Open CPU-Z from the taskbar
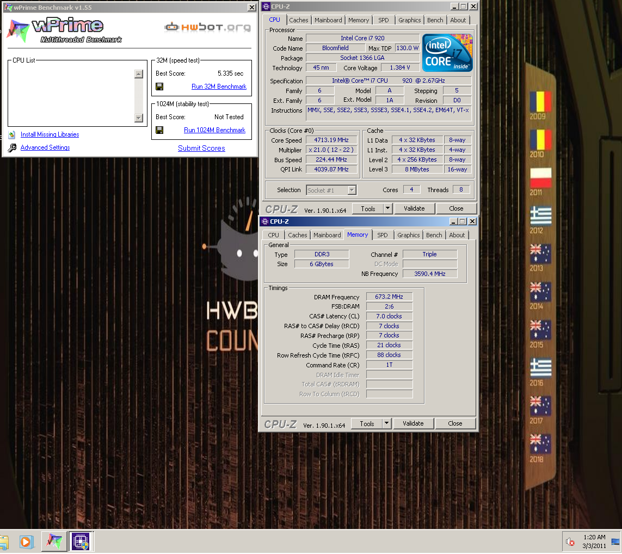 pyautogui.click(x=81, y=541)
